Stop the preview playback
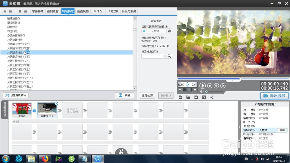The width and height of the screenshot is (290, 163). 210,86
